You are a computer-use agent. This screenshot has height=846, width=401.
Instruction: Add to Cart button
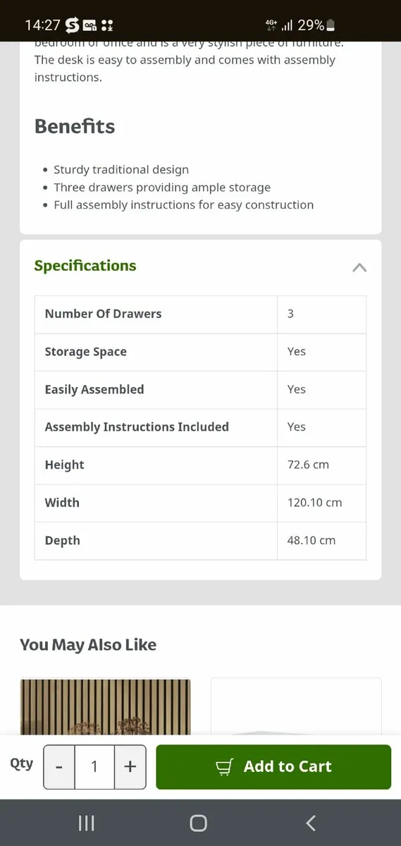point(273,767)
